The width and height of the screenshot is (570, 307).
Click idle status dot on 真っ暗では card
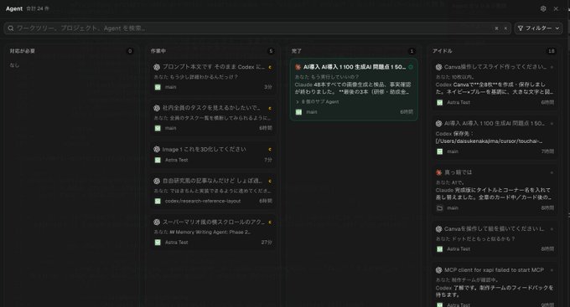(x=552, y=172)
